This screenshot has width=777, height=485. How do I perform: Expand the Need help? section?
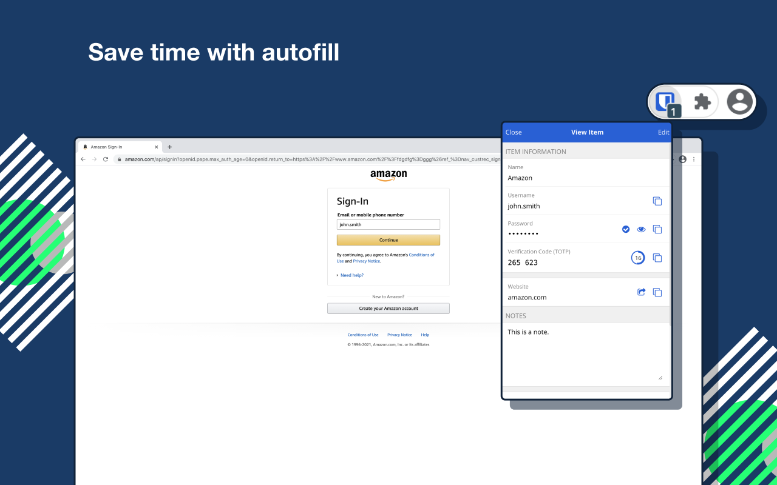click(351, 275)
